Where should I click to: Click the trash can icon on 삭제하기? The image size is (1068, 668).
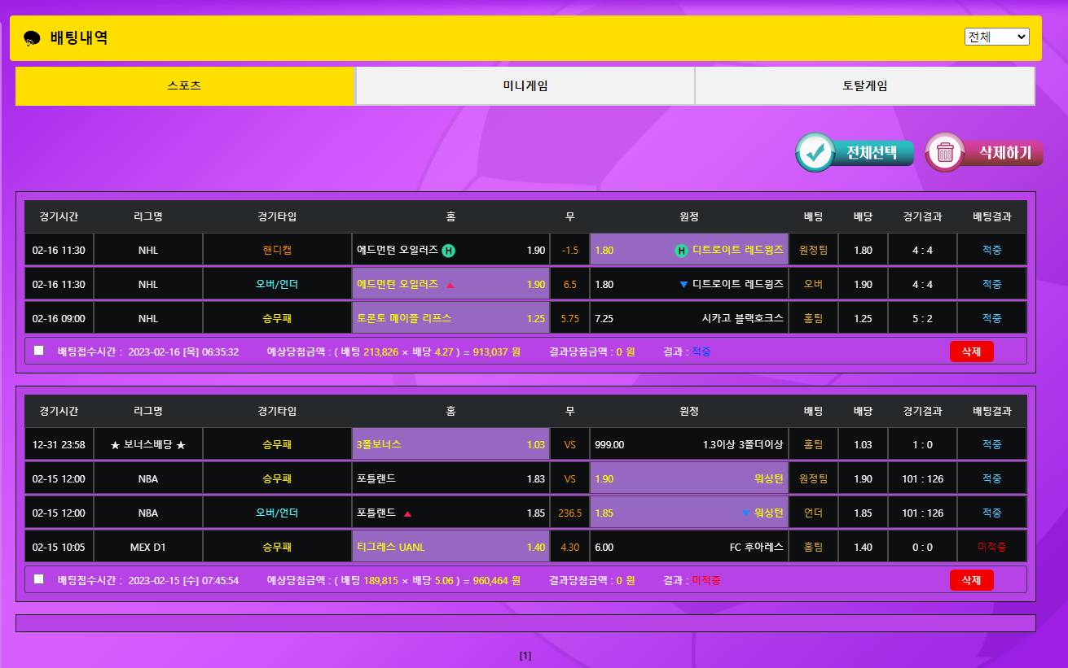(945, 152)
